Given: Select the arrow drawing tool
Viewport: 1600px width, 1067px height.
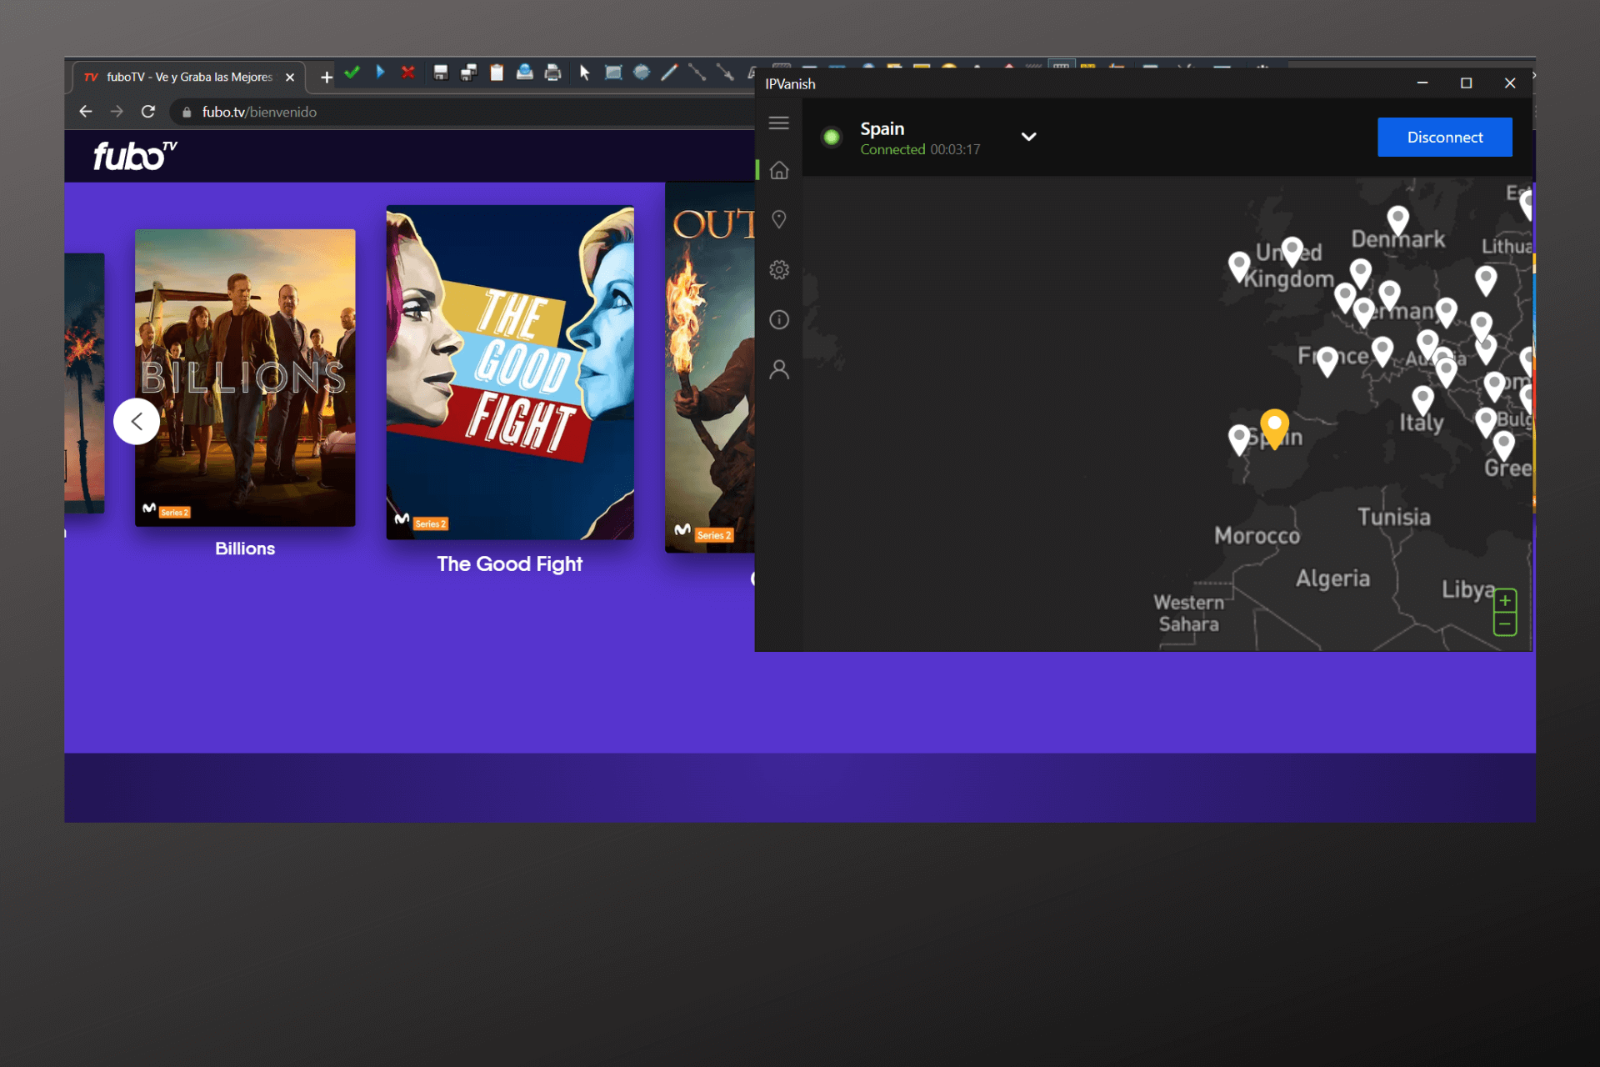Looking at the screenshot, I should 725,73.
